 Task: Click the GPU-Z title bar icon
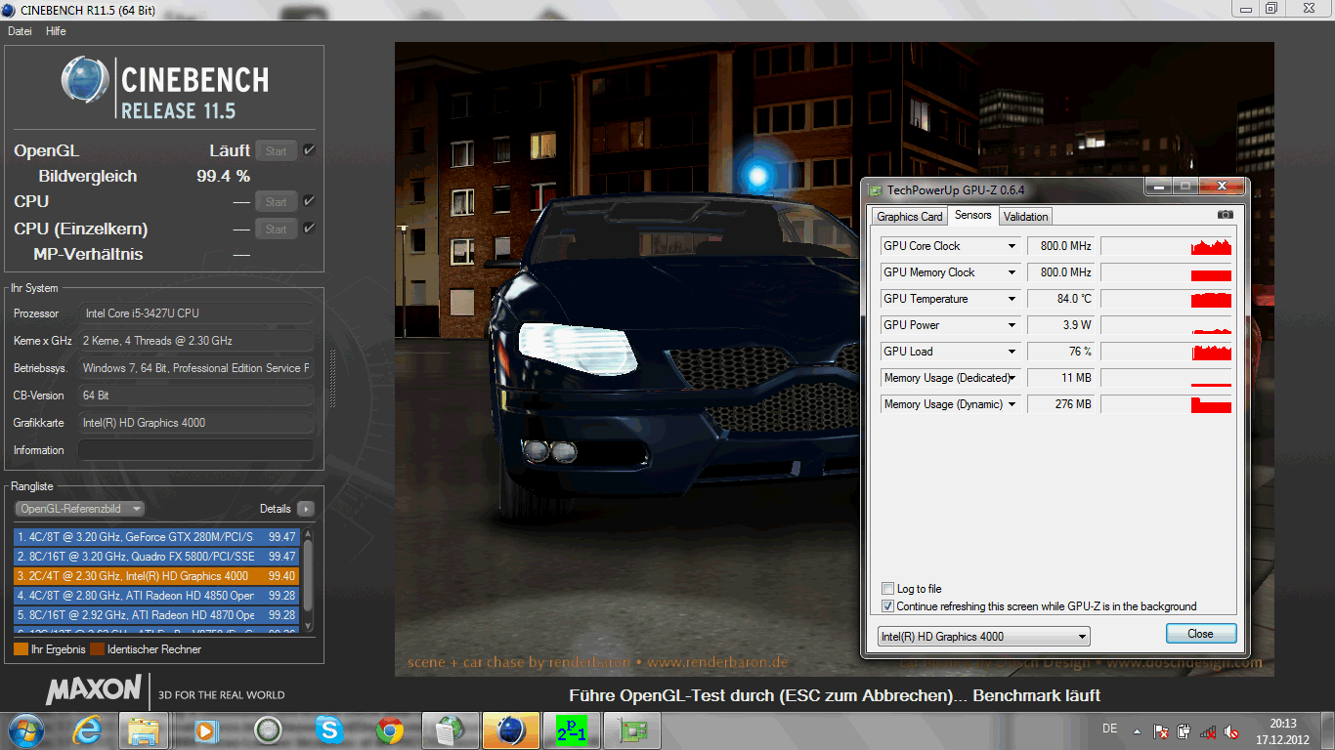(x=875, y=189)
